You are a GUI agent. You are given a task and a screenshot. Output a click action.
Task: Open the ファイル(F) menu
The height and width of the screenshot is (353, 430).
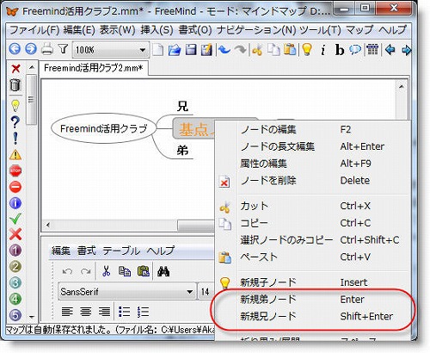click(34, 30)
